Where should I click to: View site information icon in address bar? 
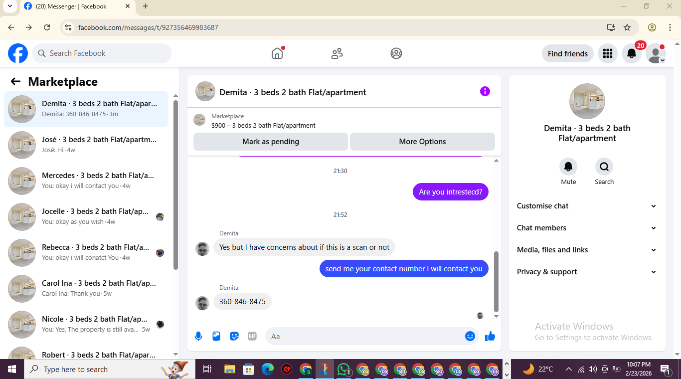[x=68, y=27]
